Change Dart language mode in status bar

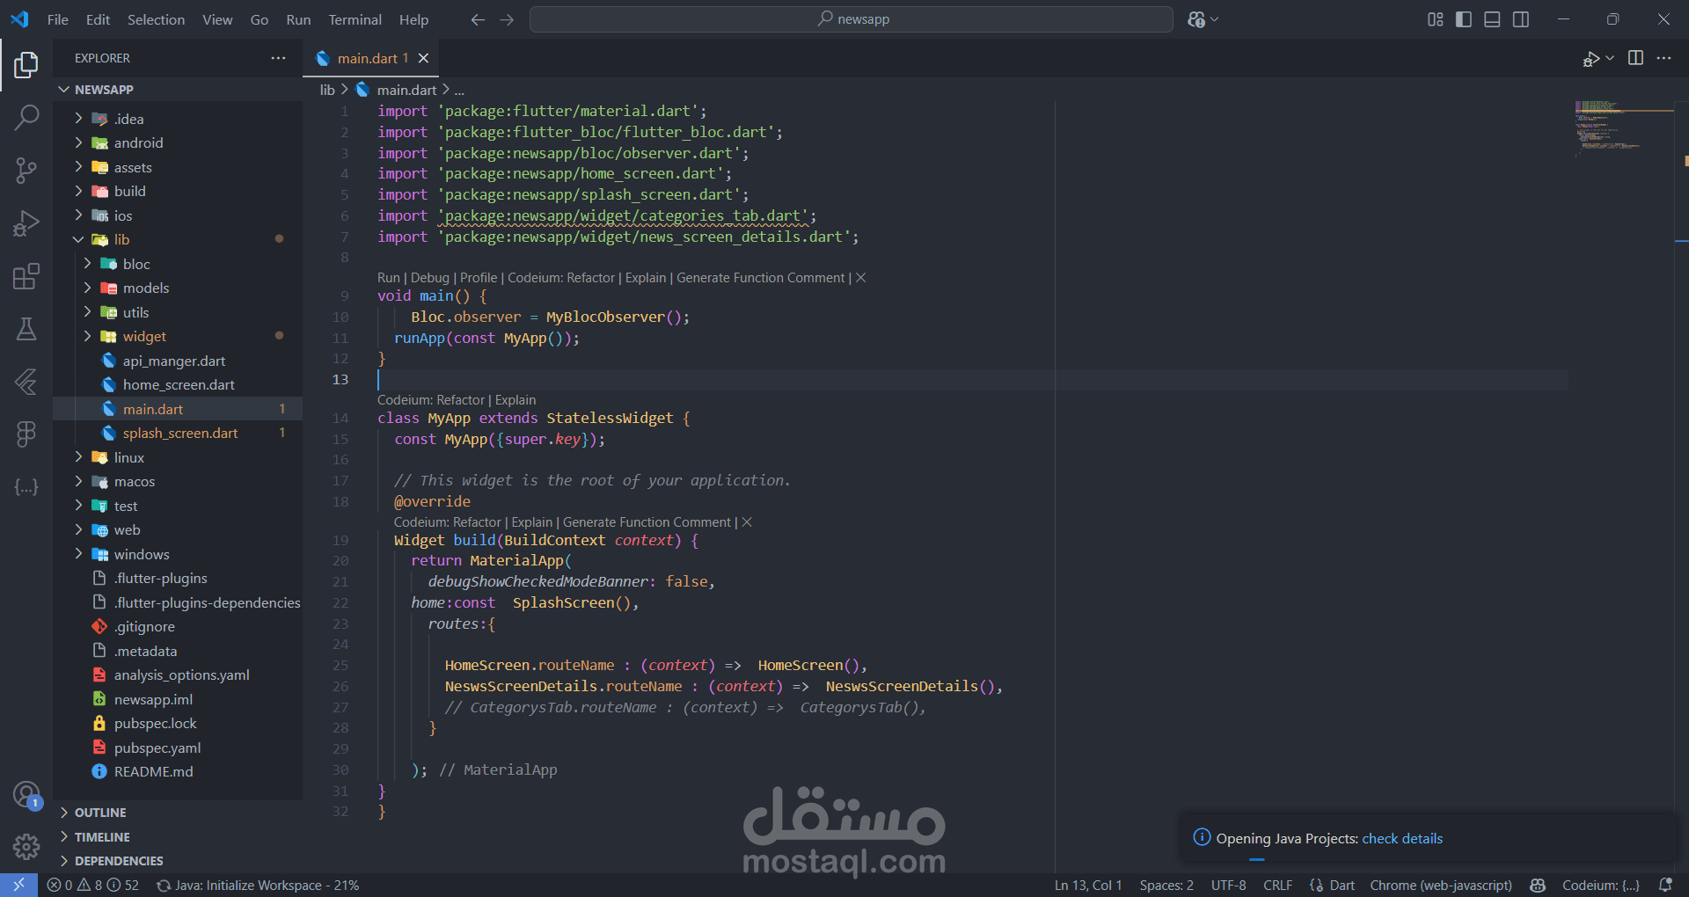[x=1342, y=886]
